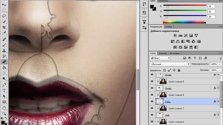Add a Levels adjustment

click(180, 35)
